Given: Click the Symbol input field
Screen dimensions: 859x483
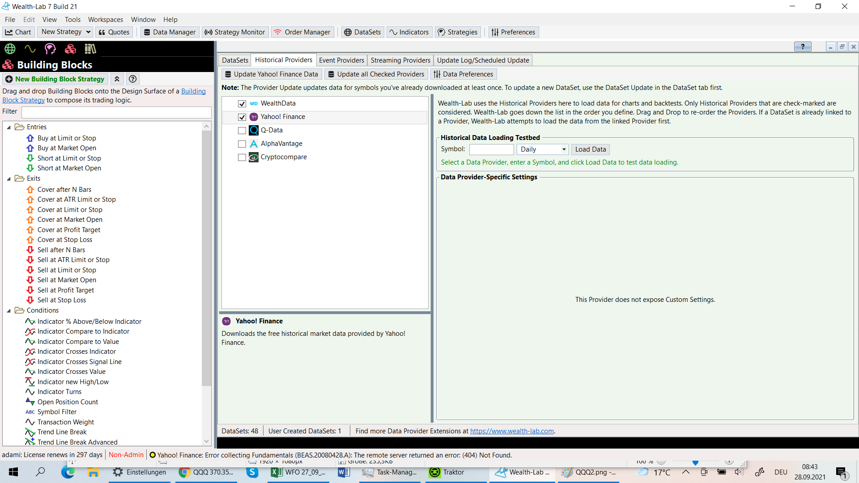Looking at the screenshot, I should click(491, 149).
